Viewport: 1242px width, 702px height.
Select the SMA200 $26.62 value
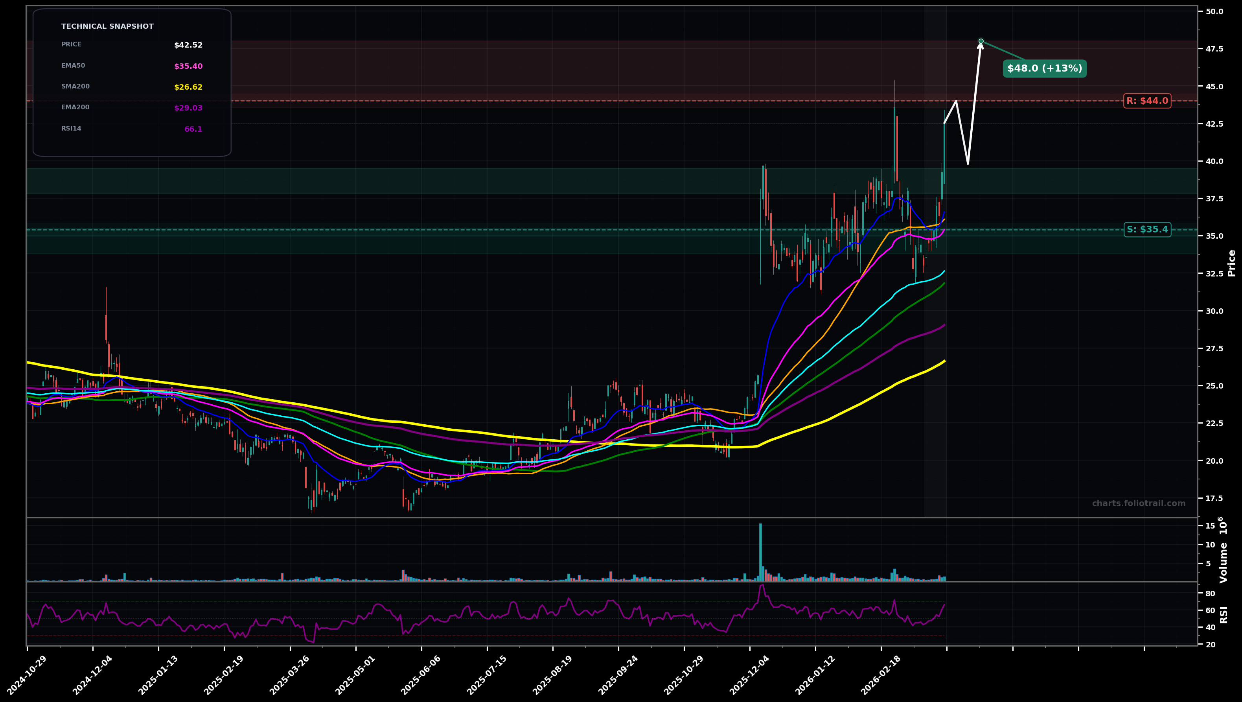[x=188, y=87]
